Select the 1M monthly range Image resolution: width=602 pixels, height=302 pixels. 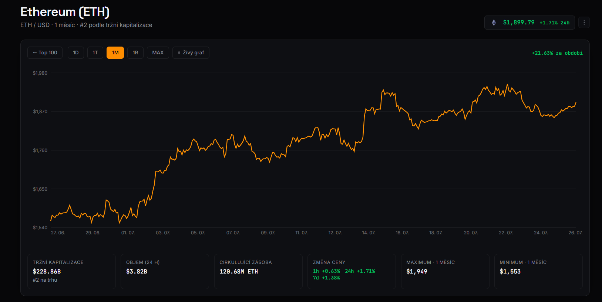pyautogui.click(x=115, y=52)
